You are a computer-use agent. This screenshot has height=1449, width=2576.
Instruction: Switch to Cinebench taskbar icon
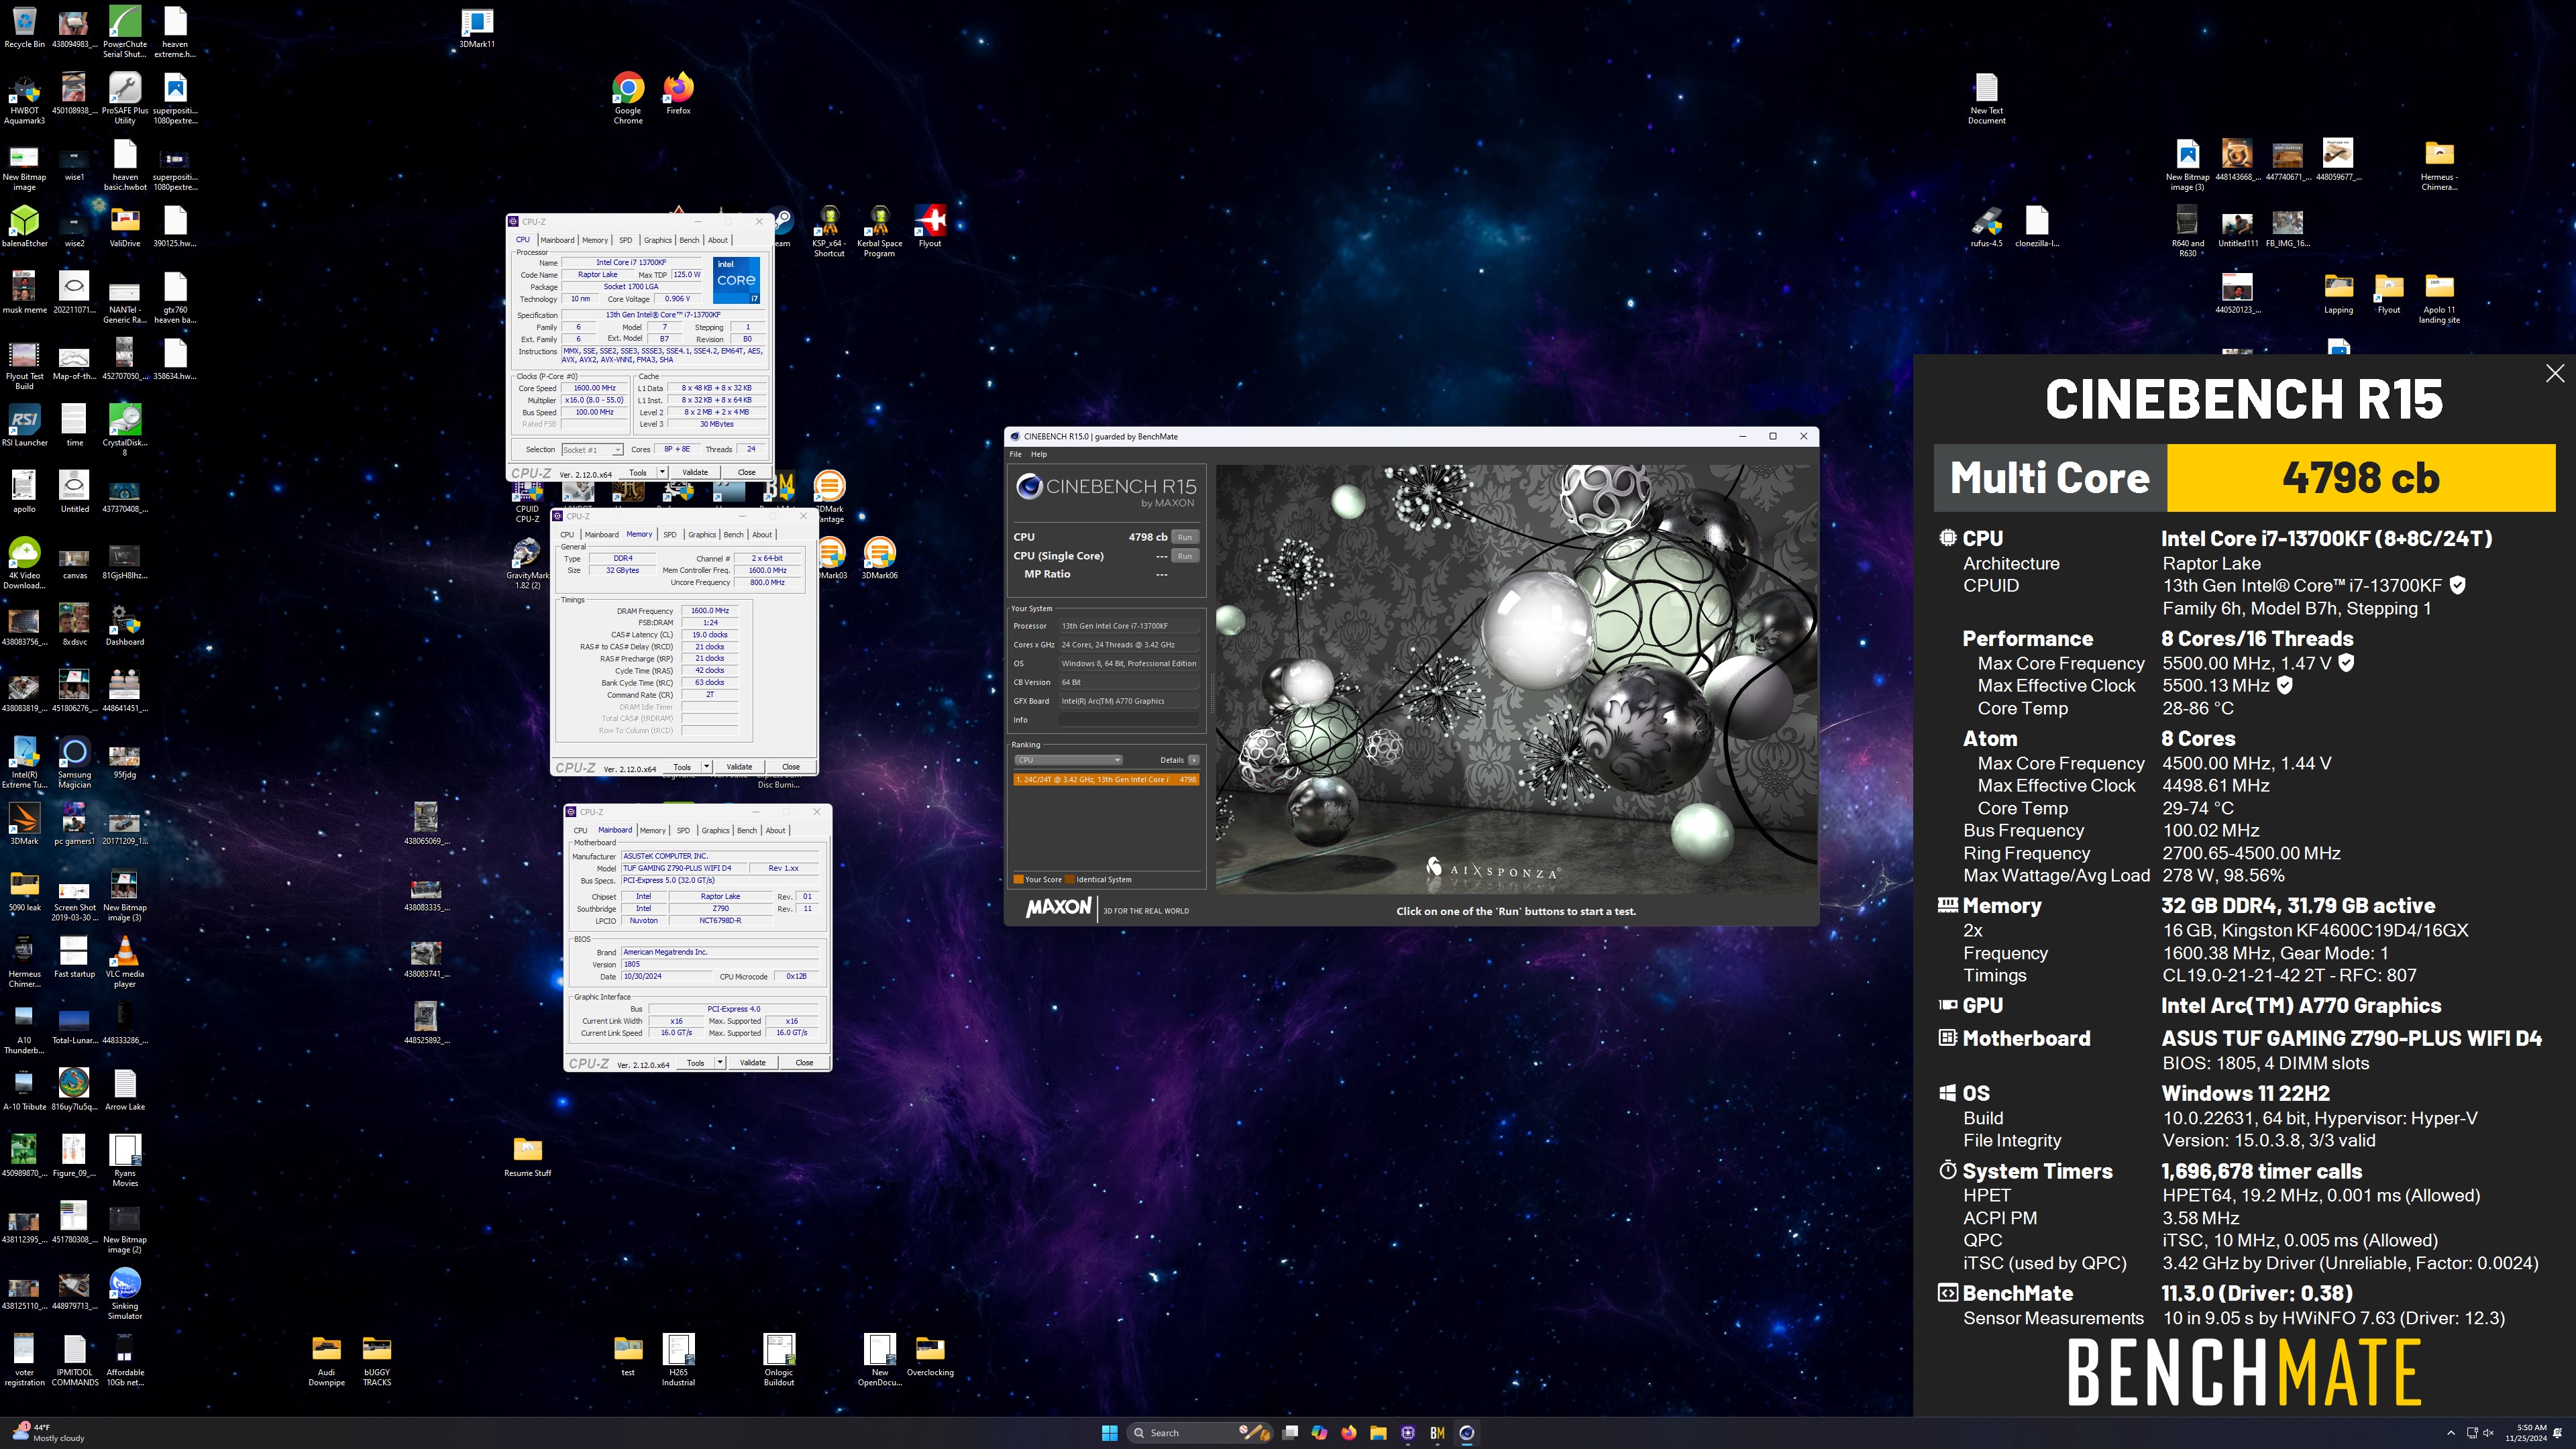(x=1467, y=1433)
